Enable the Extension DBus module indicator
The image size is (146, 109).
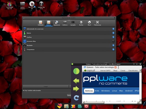click(x=113, y=41)
